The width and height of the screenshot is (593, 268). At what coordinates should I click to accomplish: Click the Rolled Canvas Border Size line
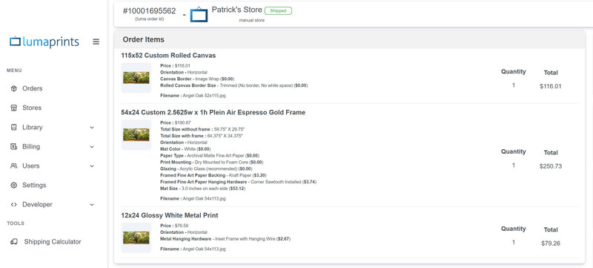coord(234,85)
